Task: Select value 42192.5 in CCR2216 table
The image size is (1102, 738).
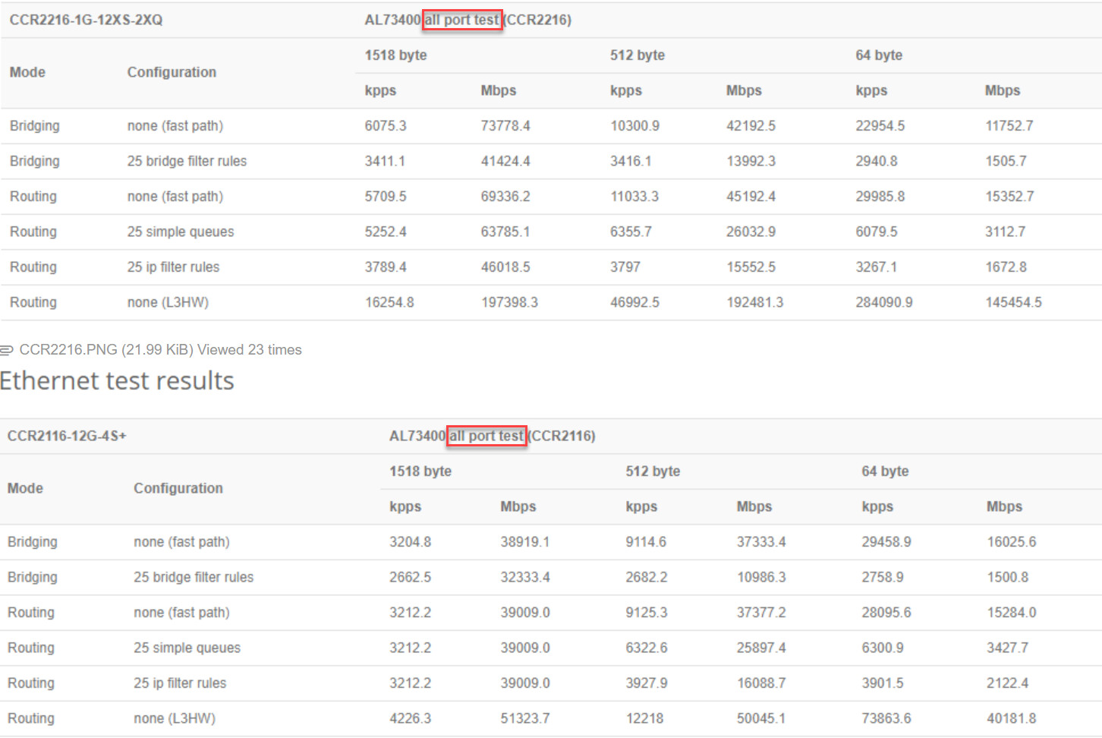Action: tap(751, 126)
